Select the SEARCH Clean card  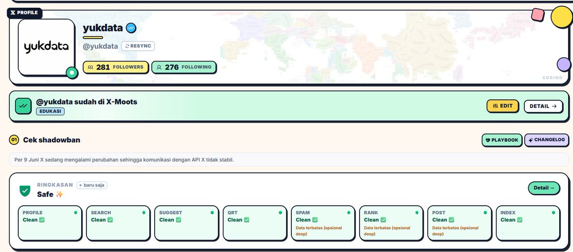click(118, 223)
